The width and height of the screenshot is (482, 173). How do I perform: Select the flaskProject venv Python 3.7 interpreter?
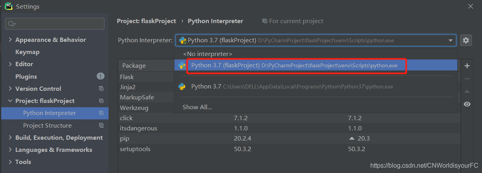click(294, 65)
